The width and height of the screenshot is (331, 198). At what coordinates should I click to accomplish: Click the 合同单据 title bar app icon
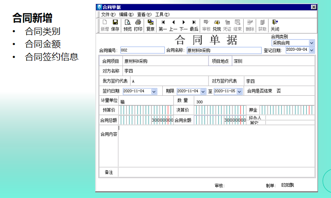(99, 7)
